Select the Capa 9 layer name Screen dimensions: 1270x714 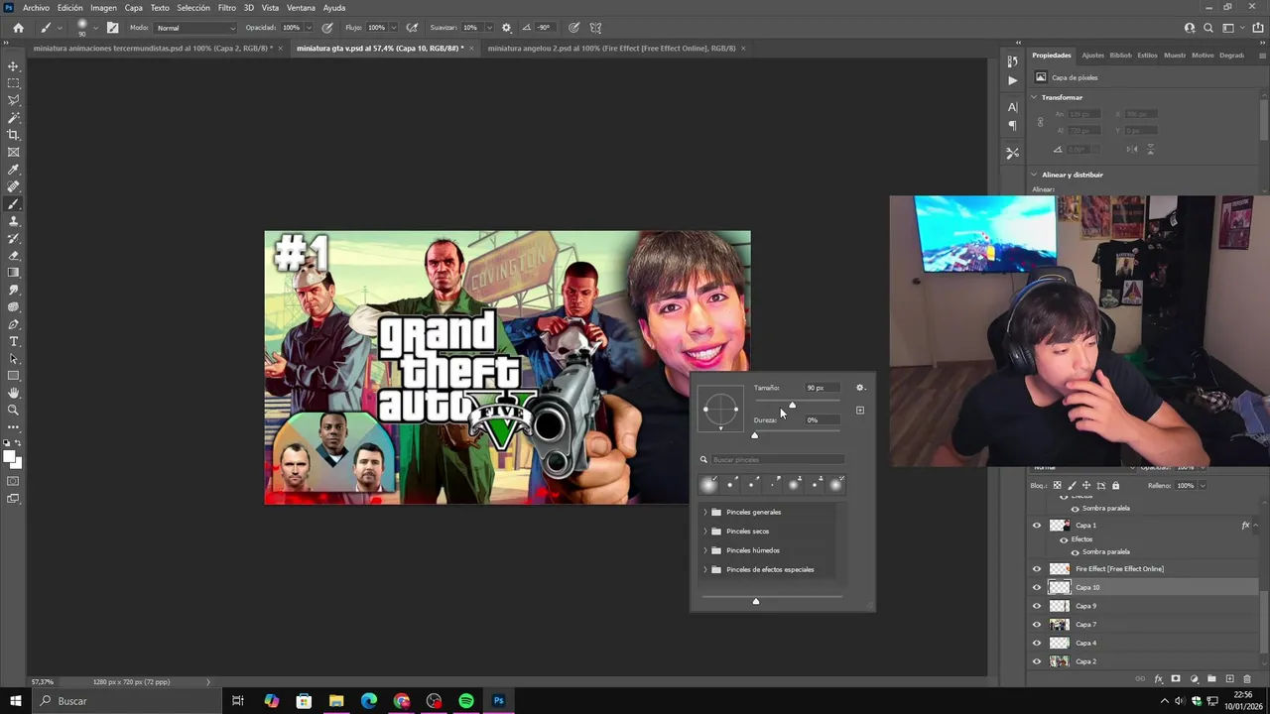coord(1086,606)
